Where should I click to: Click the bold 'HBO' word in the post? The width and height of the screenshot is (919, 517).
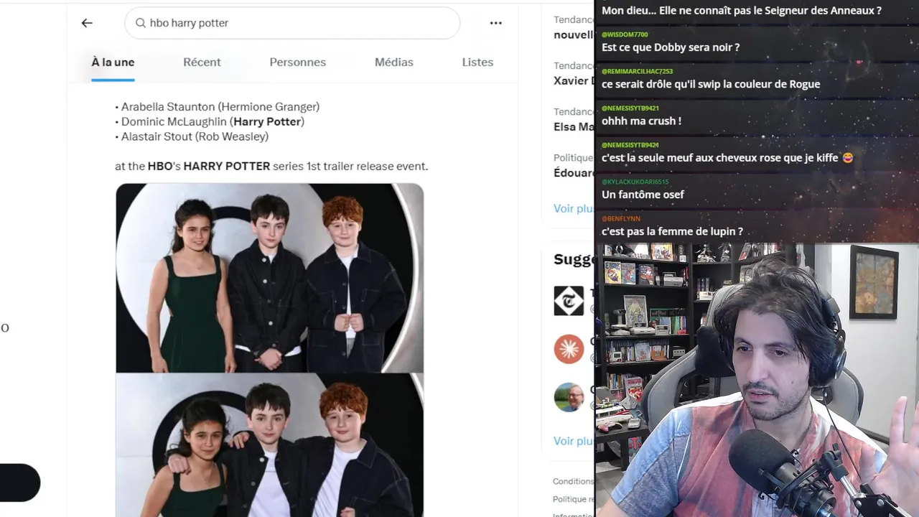(x=160, y=166)
